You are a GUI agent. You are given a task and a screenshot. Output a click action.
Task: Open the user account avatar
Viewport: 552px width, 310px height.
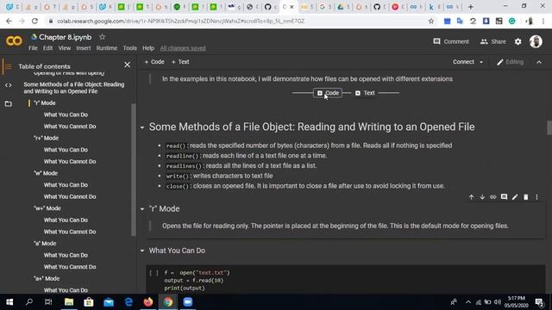tap(536, 41)
